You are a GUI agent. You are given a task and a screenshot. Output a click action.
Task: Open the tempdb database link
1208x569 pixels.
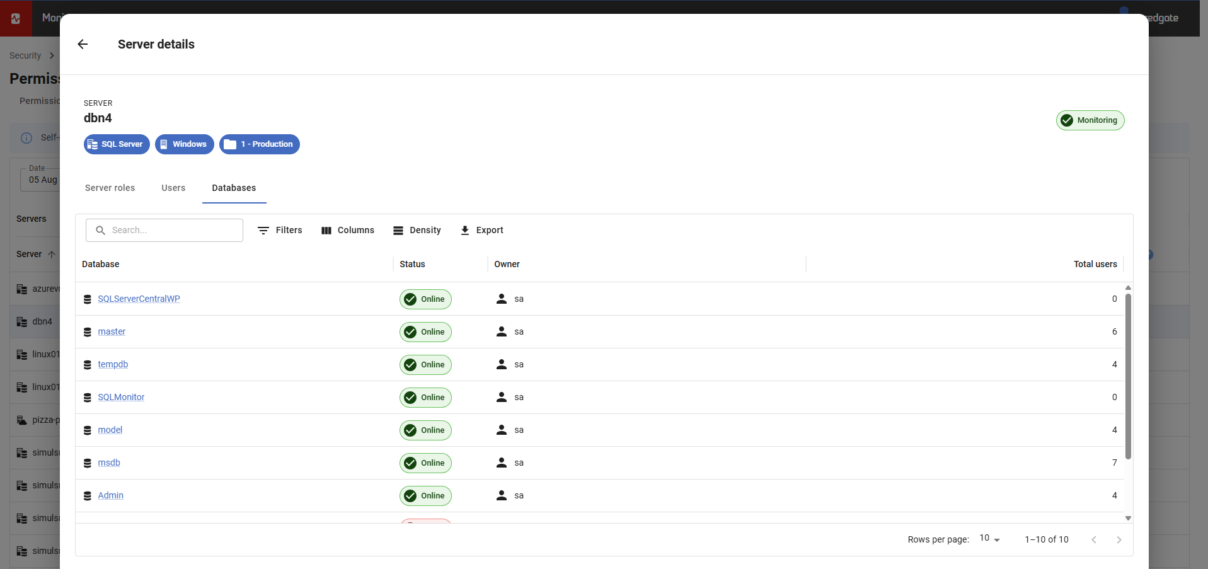113,364
